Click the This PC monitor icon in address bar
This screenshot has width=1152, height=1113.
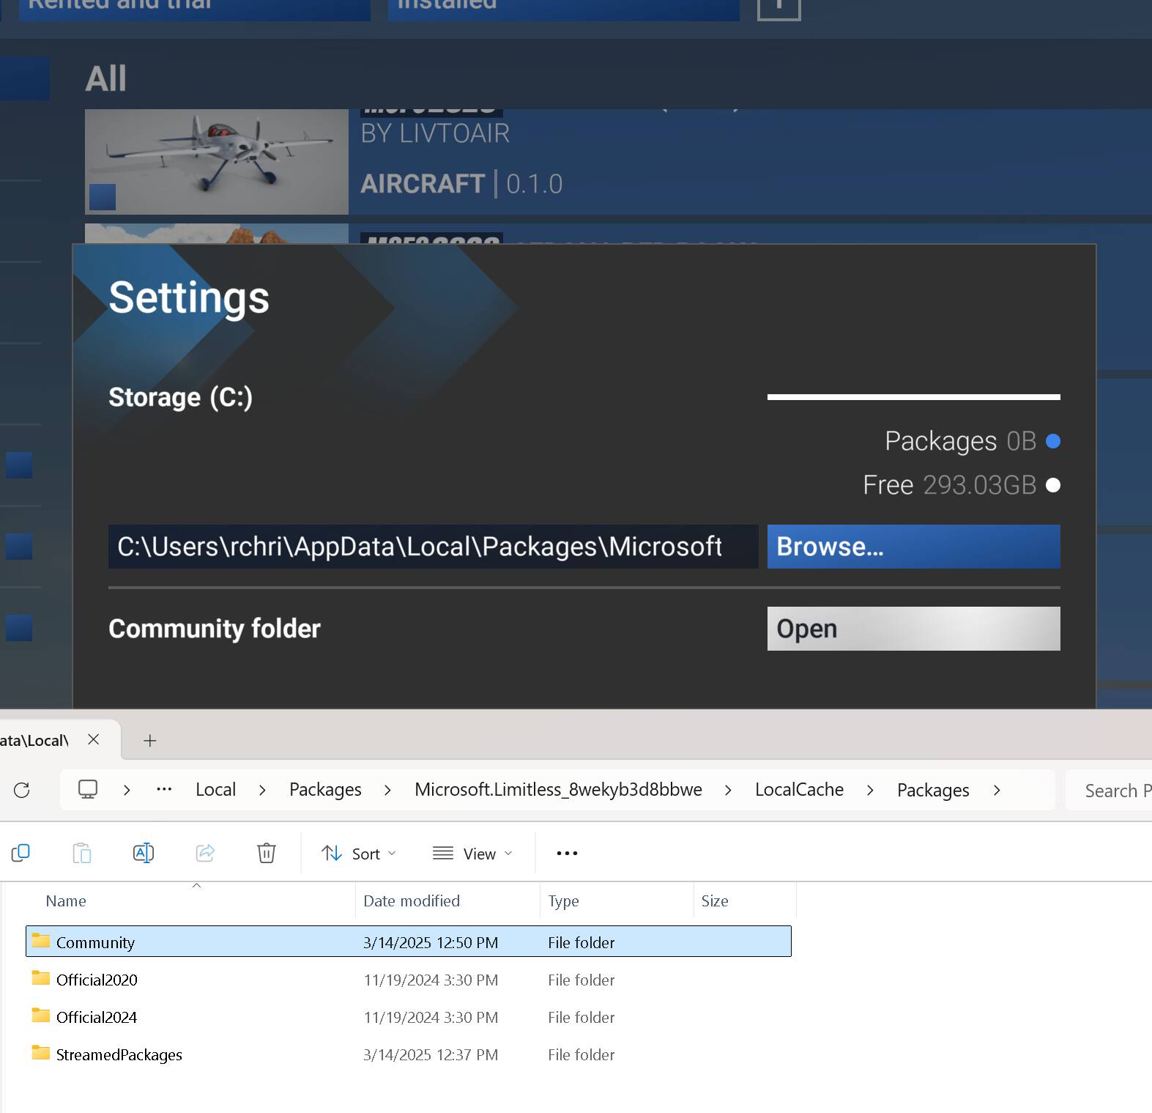[x=88, y=789]
